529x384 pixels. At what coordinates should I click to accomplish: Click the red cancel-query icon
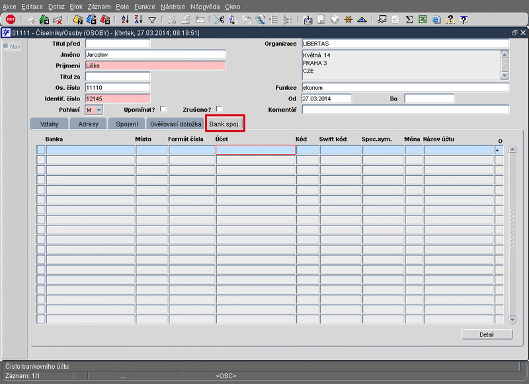[x=105, y=20]
